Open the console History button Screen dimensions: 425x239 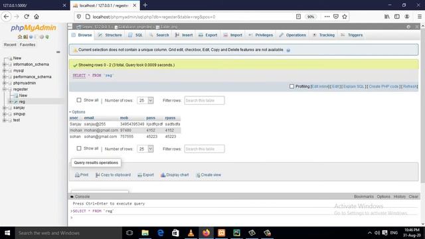point(400,197)
